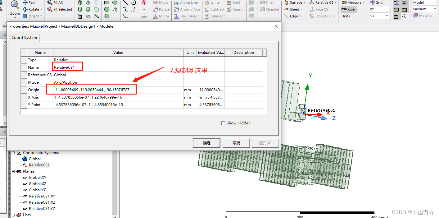Draw a cylinder primitive
Screen dimensions: 439x218
point(80,9)
